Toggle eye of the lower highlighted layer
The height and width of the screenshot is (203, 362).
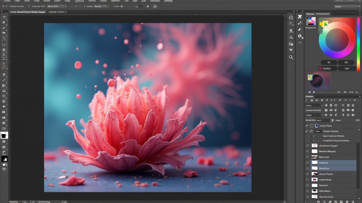(x=307, y=168)
